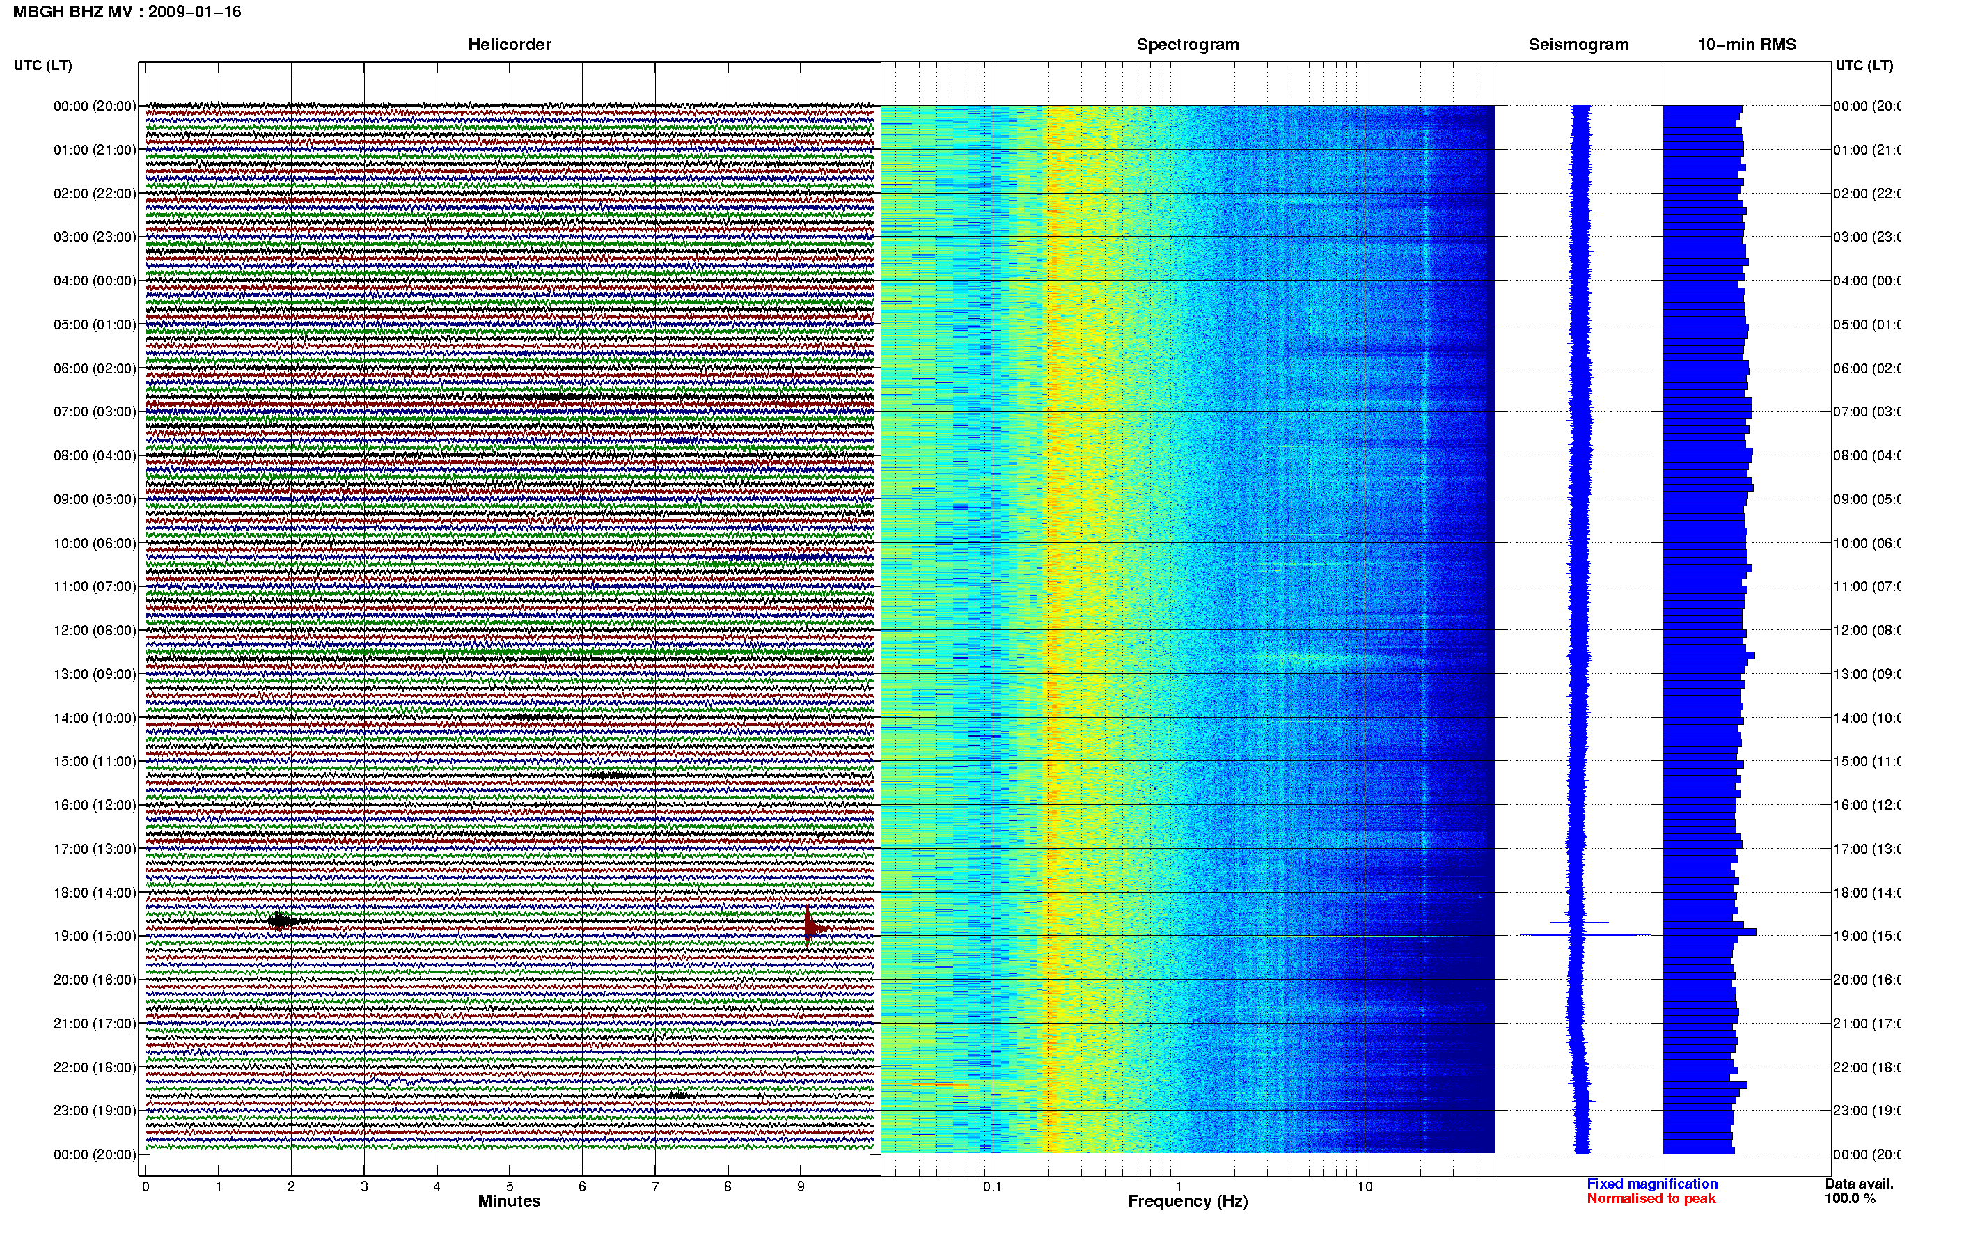Image resolution: width=1980 pixels, height=1238 pixels.
Task: Click the 01:00 (21:00) label beside the Helicorder
Action: [x=95, y=150]
